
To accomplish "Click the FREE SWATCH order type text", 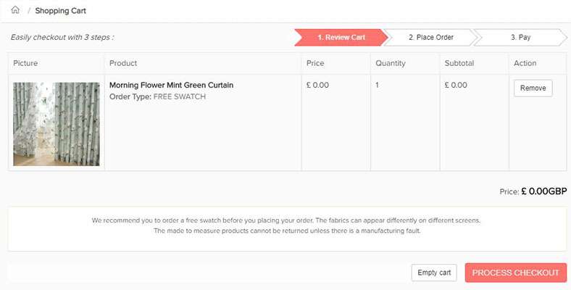I will click(x=180, y=96).
